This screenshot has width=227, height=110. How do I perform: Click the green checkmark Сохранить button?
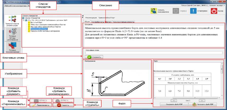point(94,57)
